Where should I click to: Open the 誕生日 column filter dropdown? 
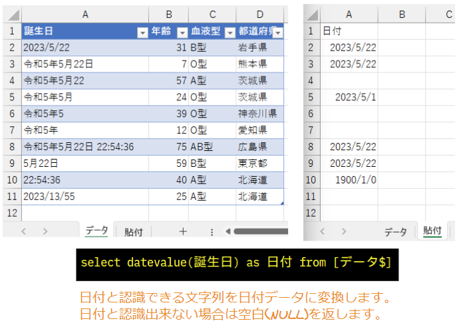click(142, 33)
